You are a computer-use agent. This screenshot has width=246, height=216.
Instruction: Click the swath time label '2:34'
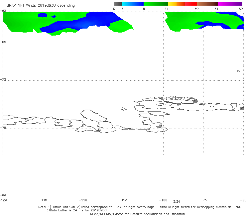pos(177,202)
